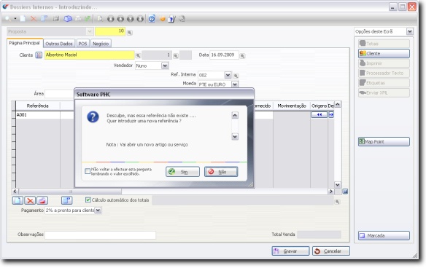The height and width of the screenshot is (268, 426).
Task: Go to first record navigation icon
Action: (110, 19)
